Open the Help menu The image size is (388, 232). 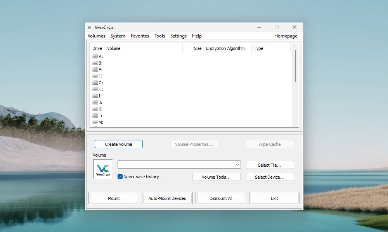(x=197, y=36)
